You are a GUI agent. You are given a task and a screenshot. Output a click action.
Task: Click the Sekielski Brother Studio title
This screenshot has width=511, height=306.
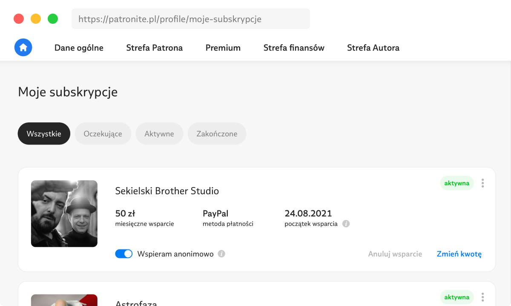tap(167, 191)
